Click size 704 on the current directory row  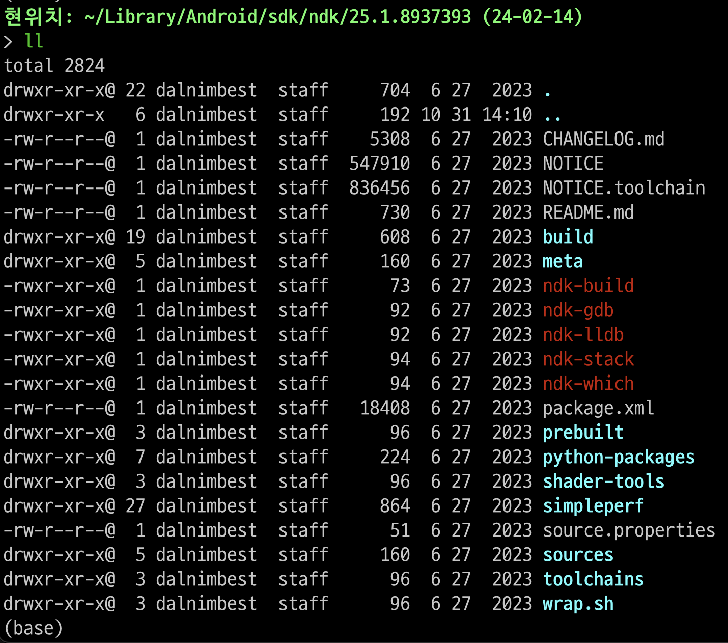point(395,90)
